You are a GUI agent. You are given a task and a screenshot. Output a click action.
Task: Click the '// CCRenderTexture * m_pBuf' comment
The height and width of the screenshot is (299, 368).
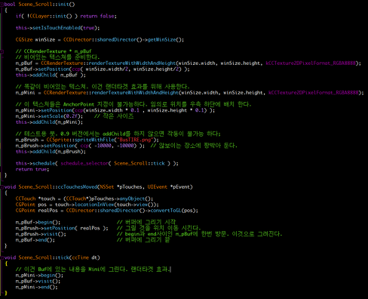click(54, 51)
